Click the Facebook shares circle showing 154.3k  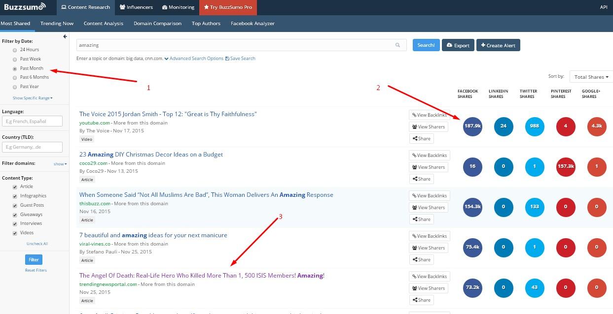472,207
